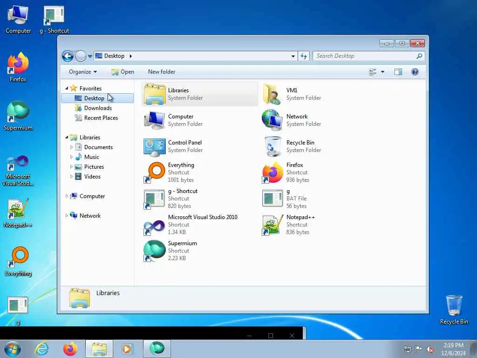Select Videos library in the tree
This screenshot has width=477, height=358.
[x=92, y=177]
